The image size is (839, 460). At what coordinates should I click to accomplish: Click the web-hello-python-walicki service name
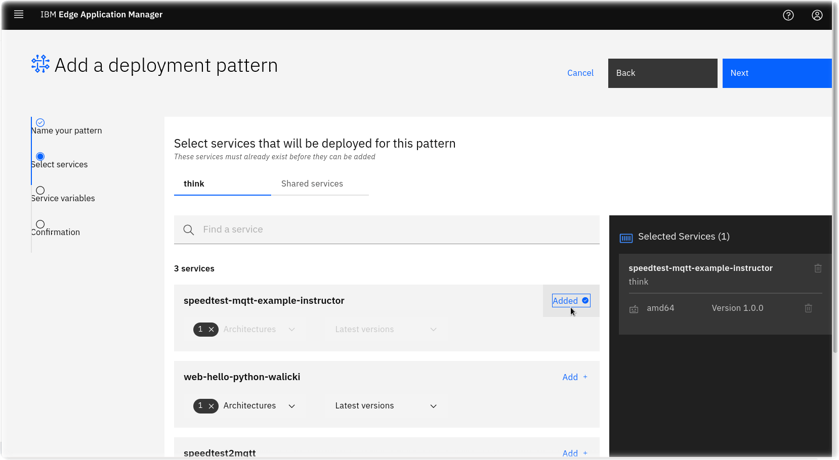point(242,377)
